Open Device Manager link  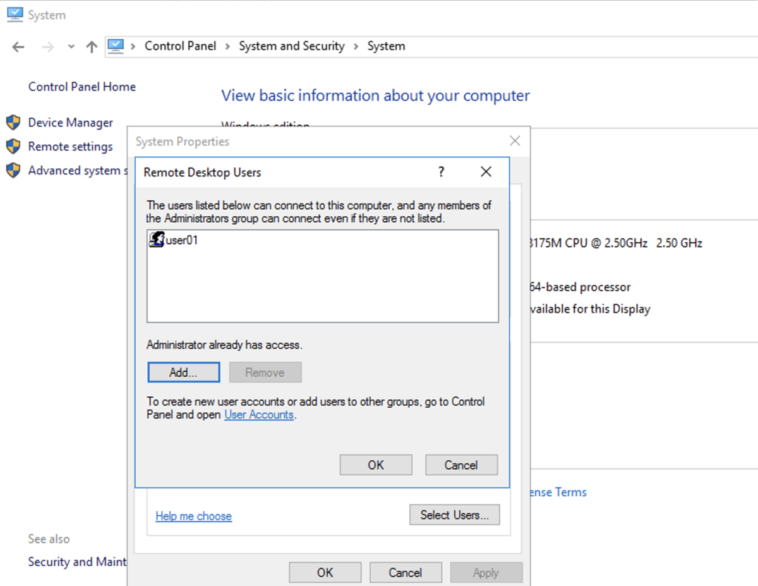[x=71, y=123]
